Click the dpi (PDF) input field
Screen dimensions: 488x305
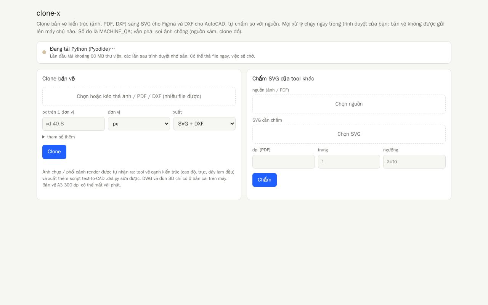coord(284,162)
